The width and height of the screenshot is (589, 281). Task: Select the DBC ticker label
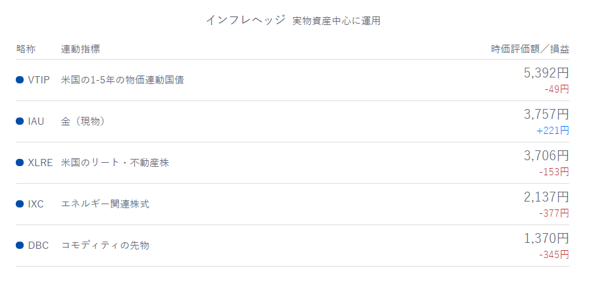pyautogui.click(x=38, y=246)
